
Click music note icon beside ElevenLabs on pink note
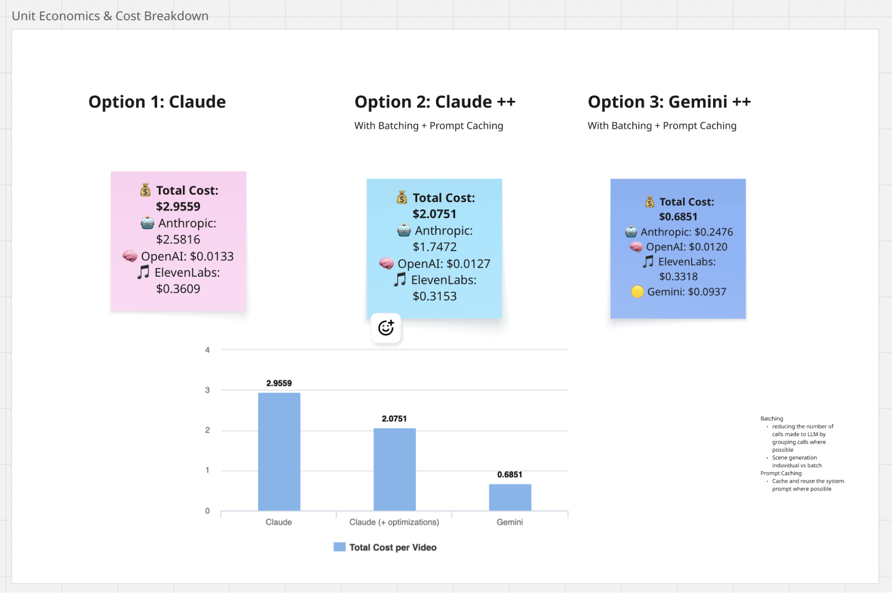point(143,272)
